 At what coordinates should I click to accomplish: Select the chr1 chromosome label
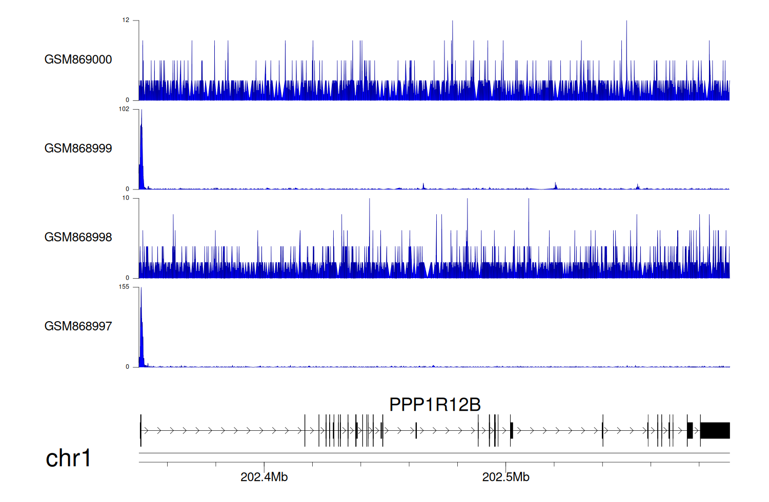[x=68, y=458]
